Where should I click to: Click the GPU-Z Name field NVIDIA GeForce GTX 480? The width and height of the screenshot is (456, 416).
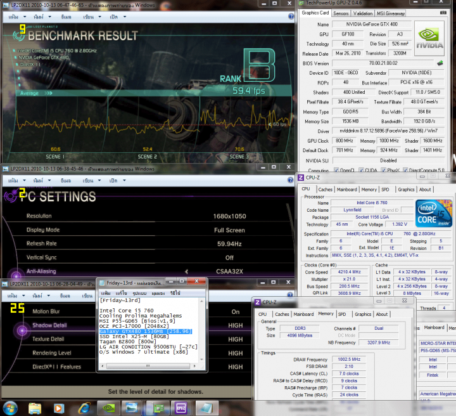372,24
